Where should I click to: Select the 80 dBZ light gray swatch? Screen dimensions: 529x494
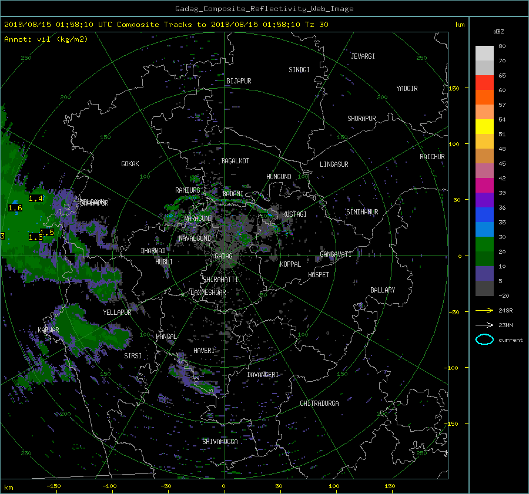coord(484,53)
